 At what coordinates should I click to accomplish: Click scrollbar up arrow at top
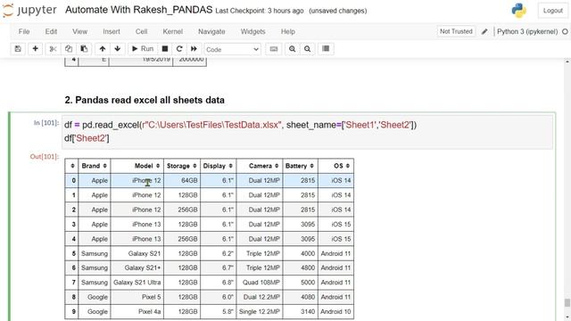coord(567,62)
